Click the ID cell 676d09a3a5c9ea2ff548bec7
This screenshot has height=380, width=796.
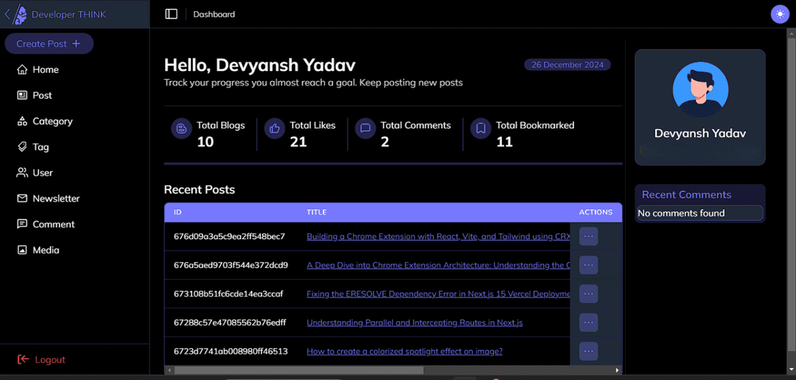click(229, 237)
